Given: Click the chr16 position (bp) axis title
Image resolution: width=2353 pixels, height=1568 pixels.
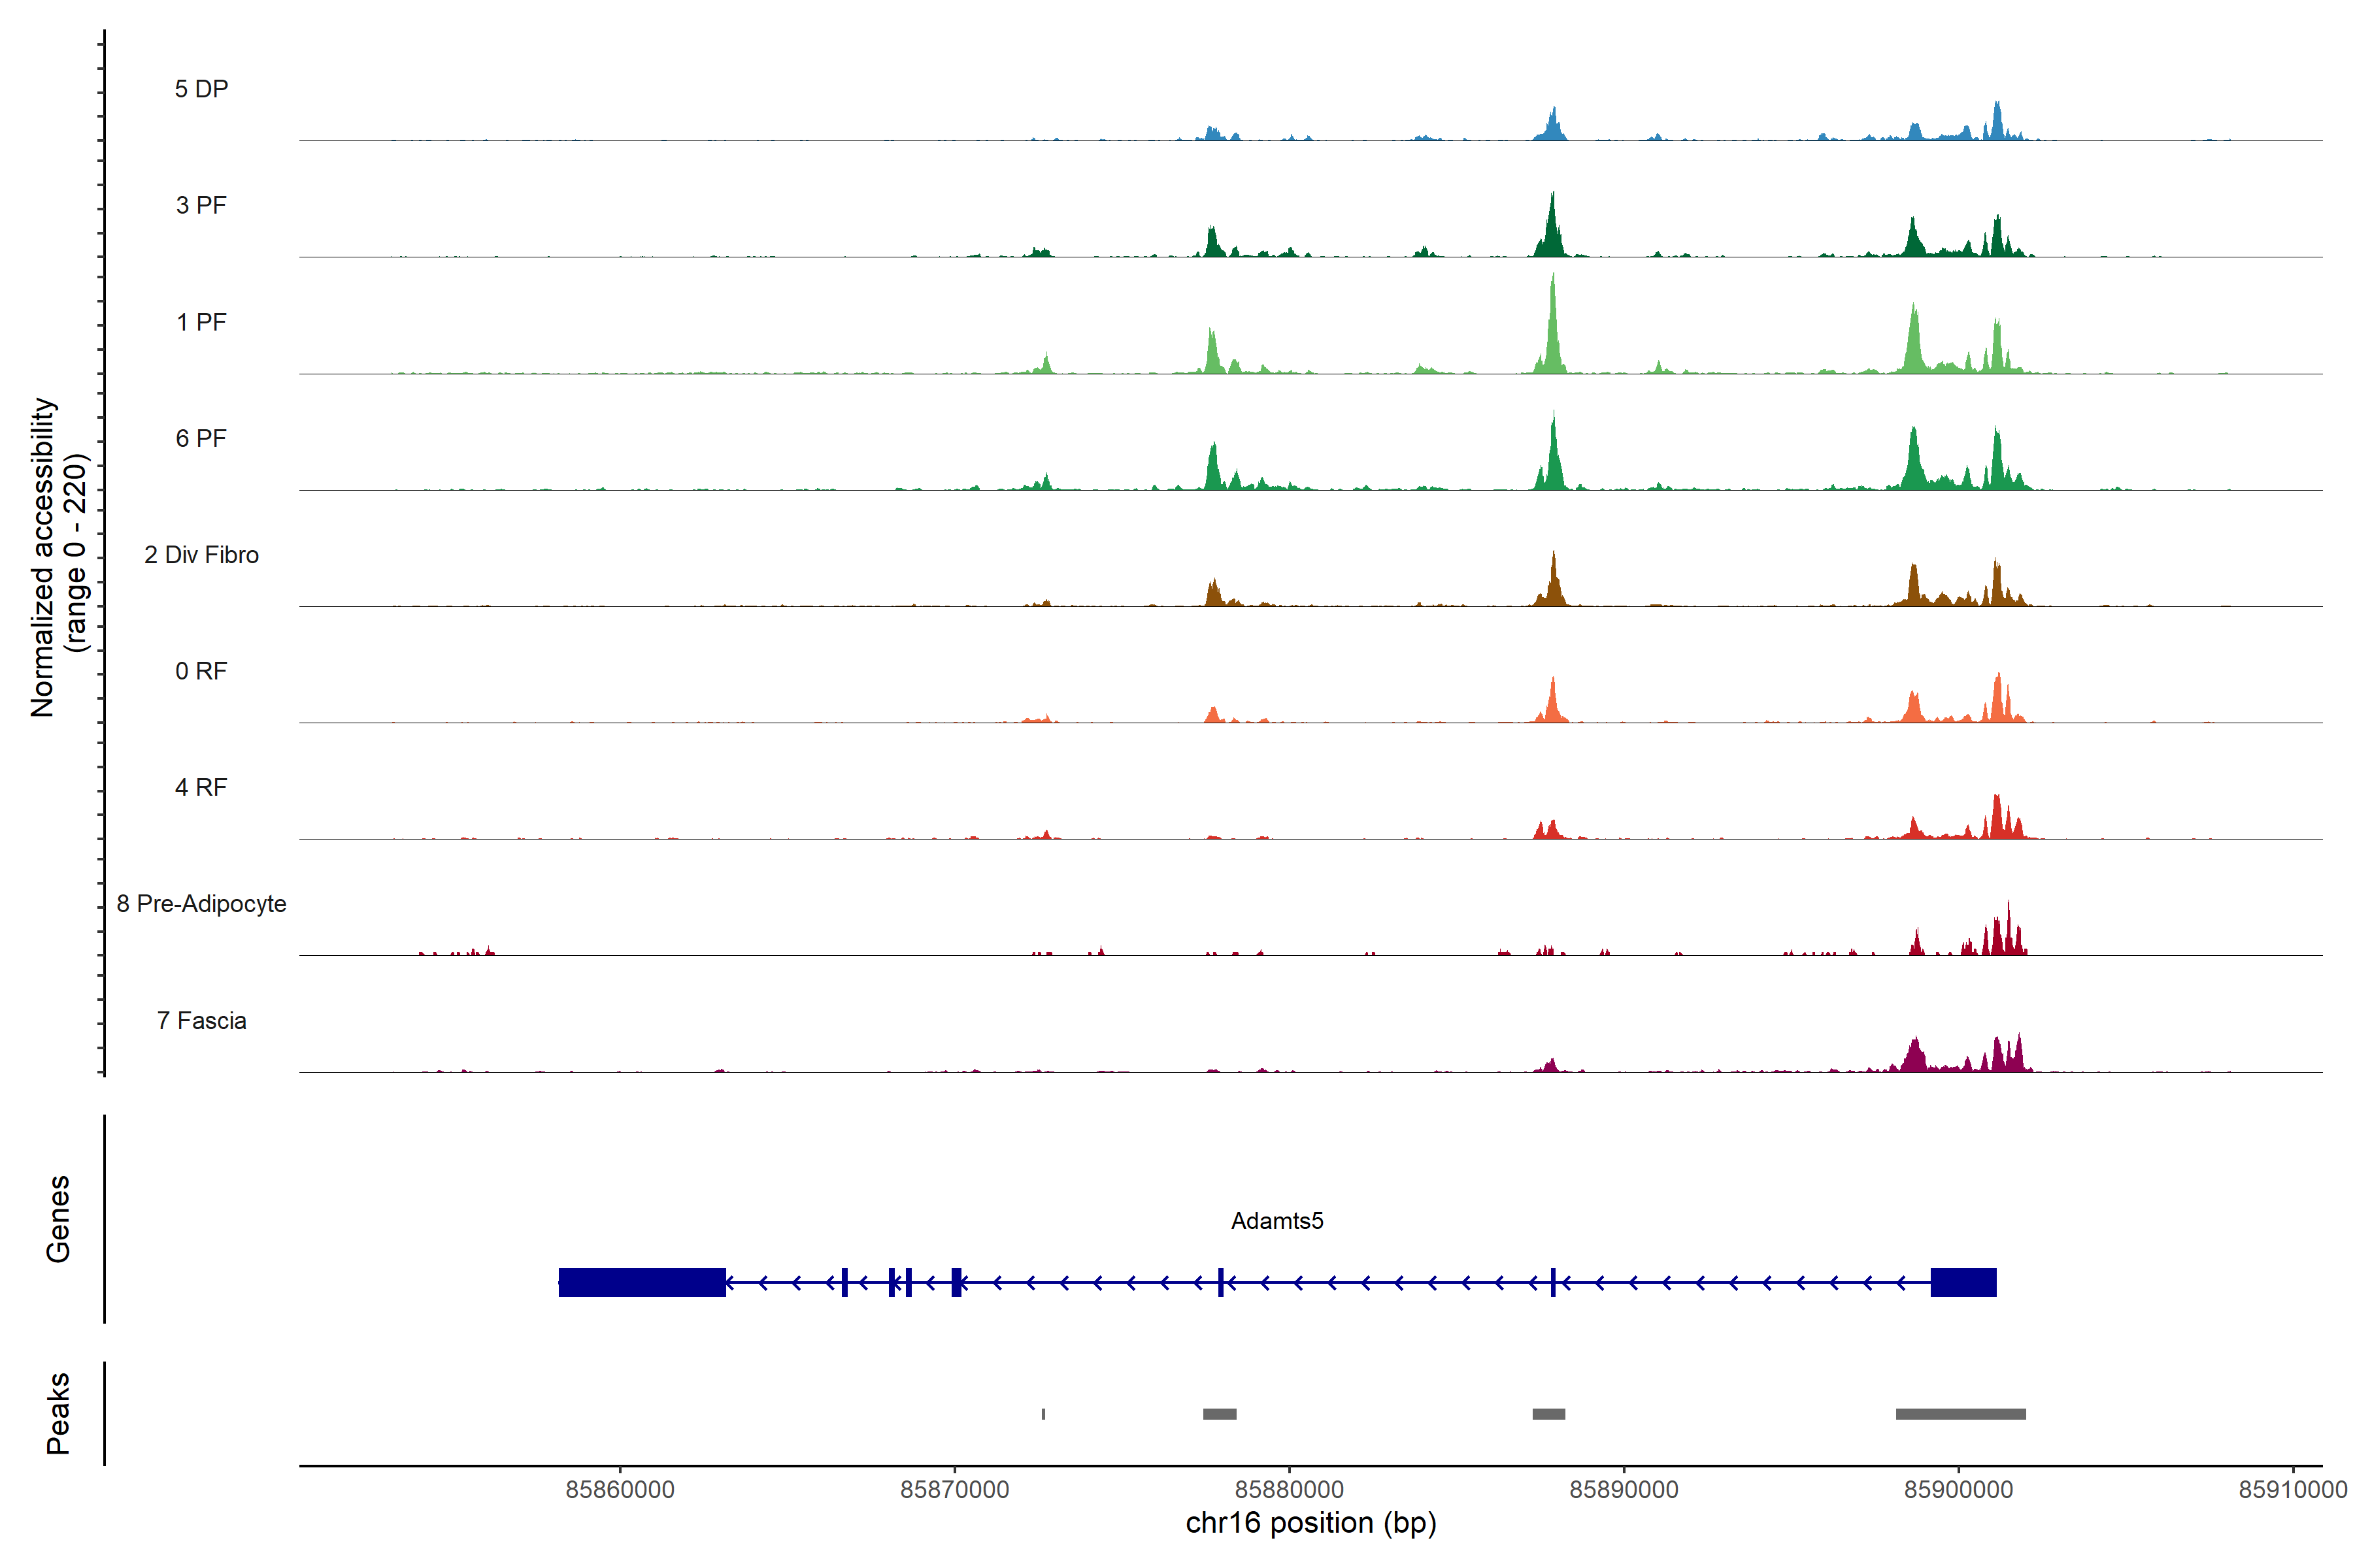Looking at the screenshot, I should (1310, 1523).
